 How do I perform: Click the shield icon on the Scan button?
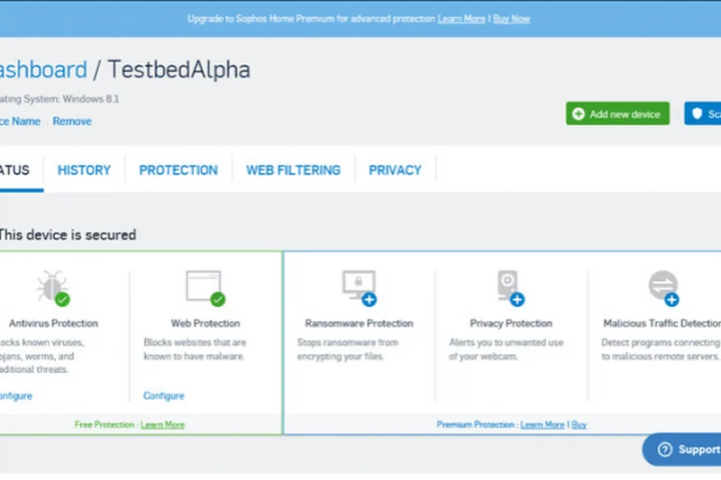tap(695, 113)
